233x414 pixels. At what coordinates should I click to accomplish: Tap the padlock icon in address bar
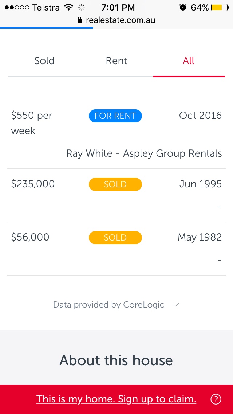click(x=80, y=20)
